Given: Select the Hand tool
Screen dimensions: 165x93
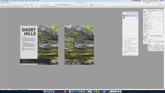Looking at the screenshot, I should click(x=144, y=32).
